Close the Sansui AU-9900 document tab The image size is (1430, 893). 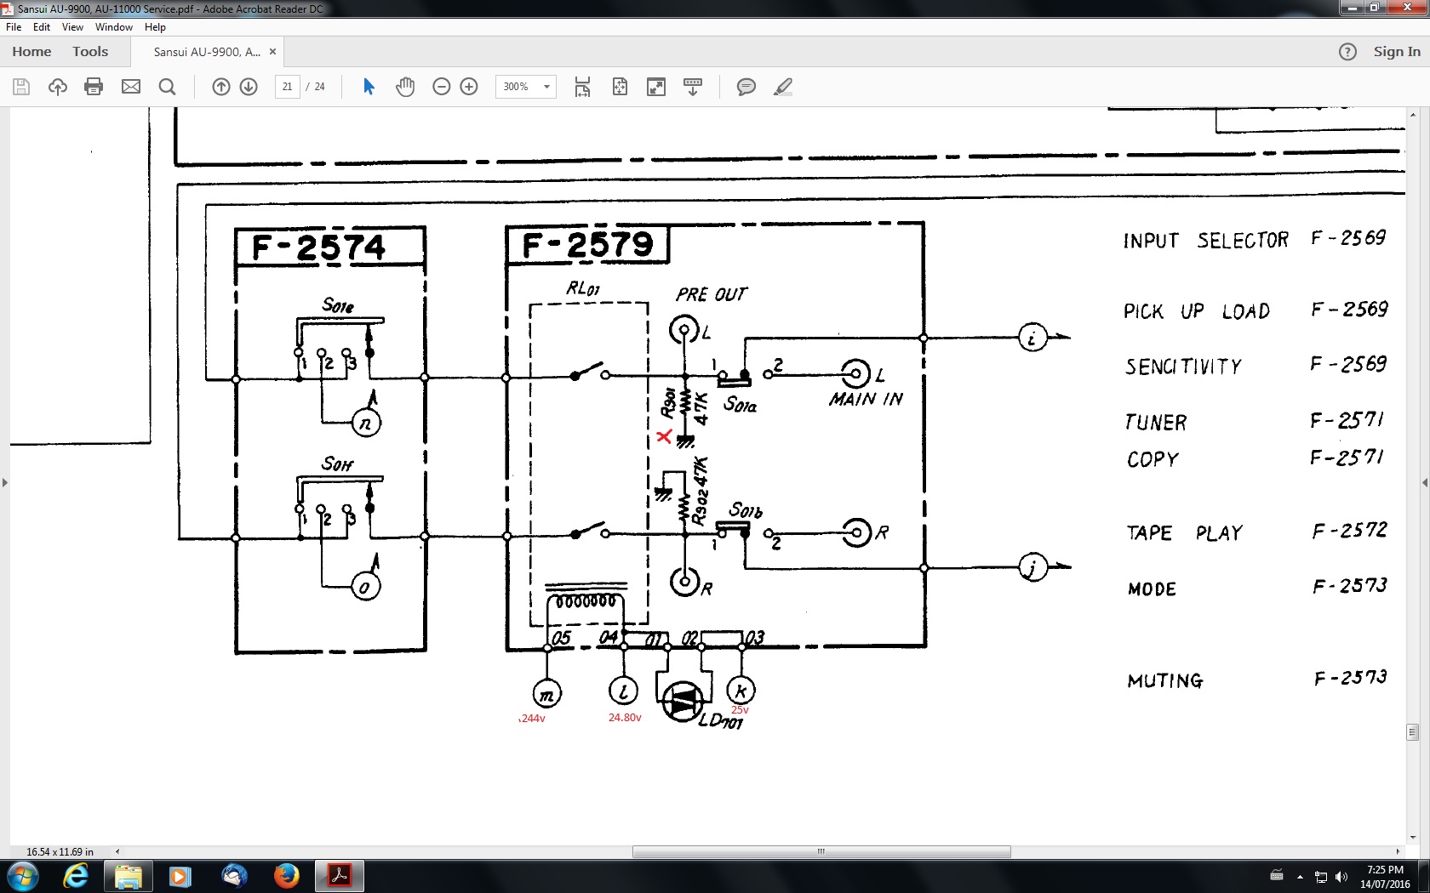[x=272, y=52]
